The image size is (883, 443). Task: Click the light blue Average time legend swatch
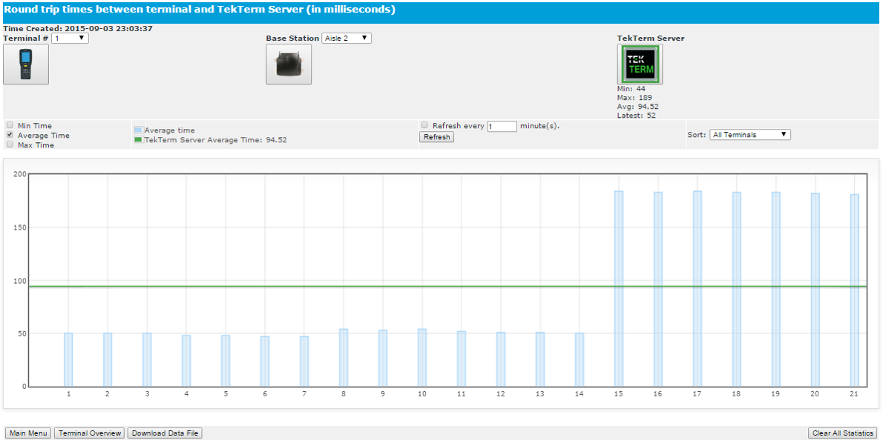[139, 130]
